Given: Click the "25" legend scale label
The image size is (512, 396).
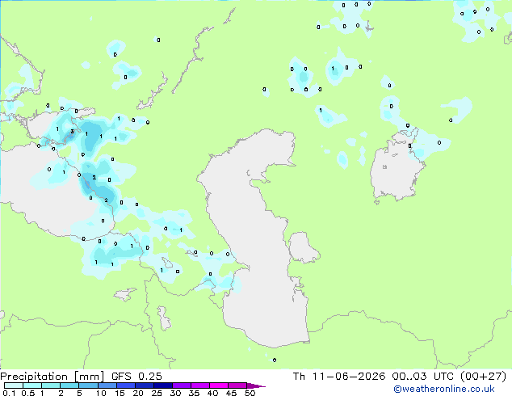Looking at the screenshot, I should [157, 393].
